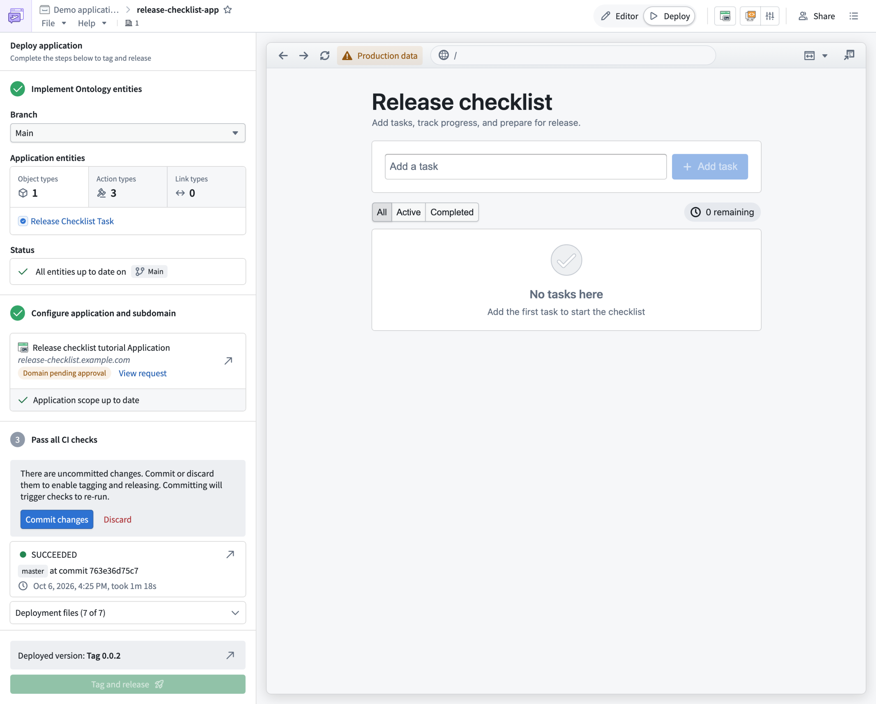Click the preview width layout icon
Viewport: 876px width, 704px height.
[x=809, y=56]
